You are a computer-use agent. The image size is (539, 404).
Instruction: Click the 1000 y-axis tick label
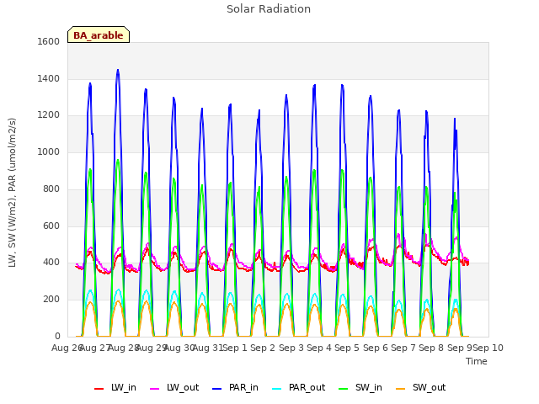click(49, 151)
